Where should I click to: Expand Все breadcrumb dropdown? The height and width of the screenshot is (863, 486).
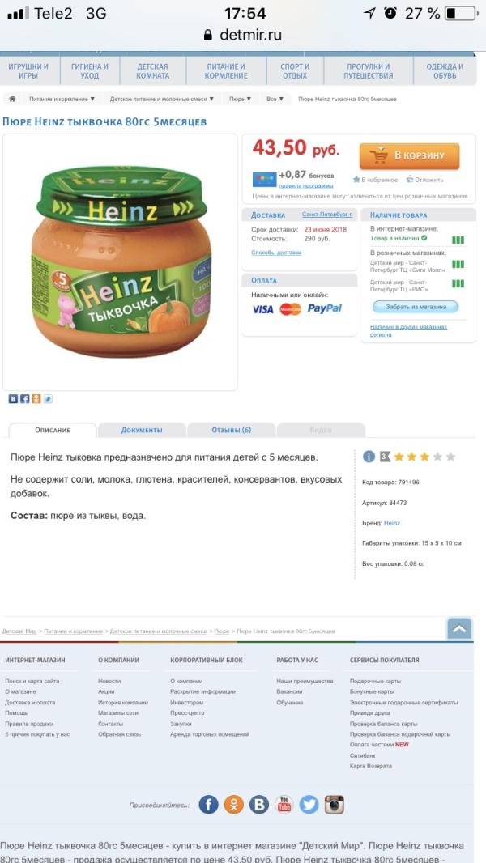pos(275,99)
